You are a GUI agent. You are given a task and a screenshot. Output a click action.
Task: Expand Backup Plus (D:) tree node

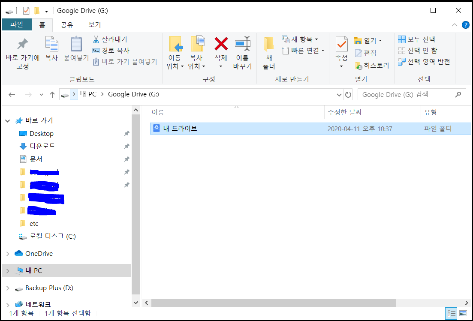[8, 288]
